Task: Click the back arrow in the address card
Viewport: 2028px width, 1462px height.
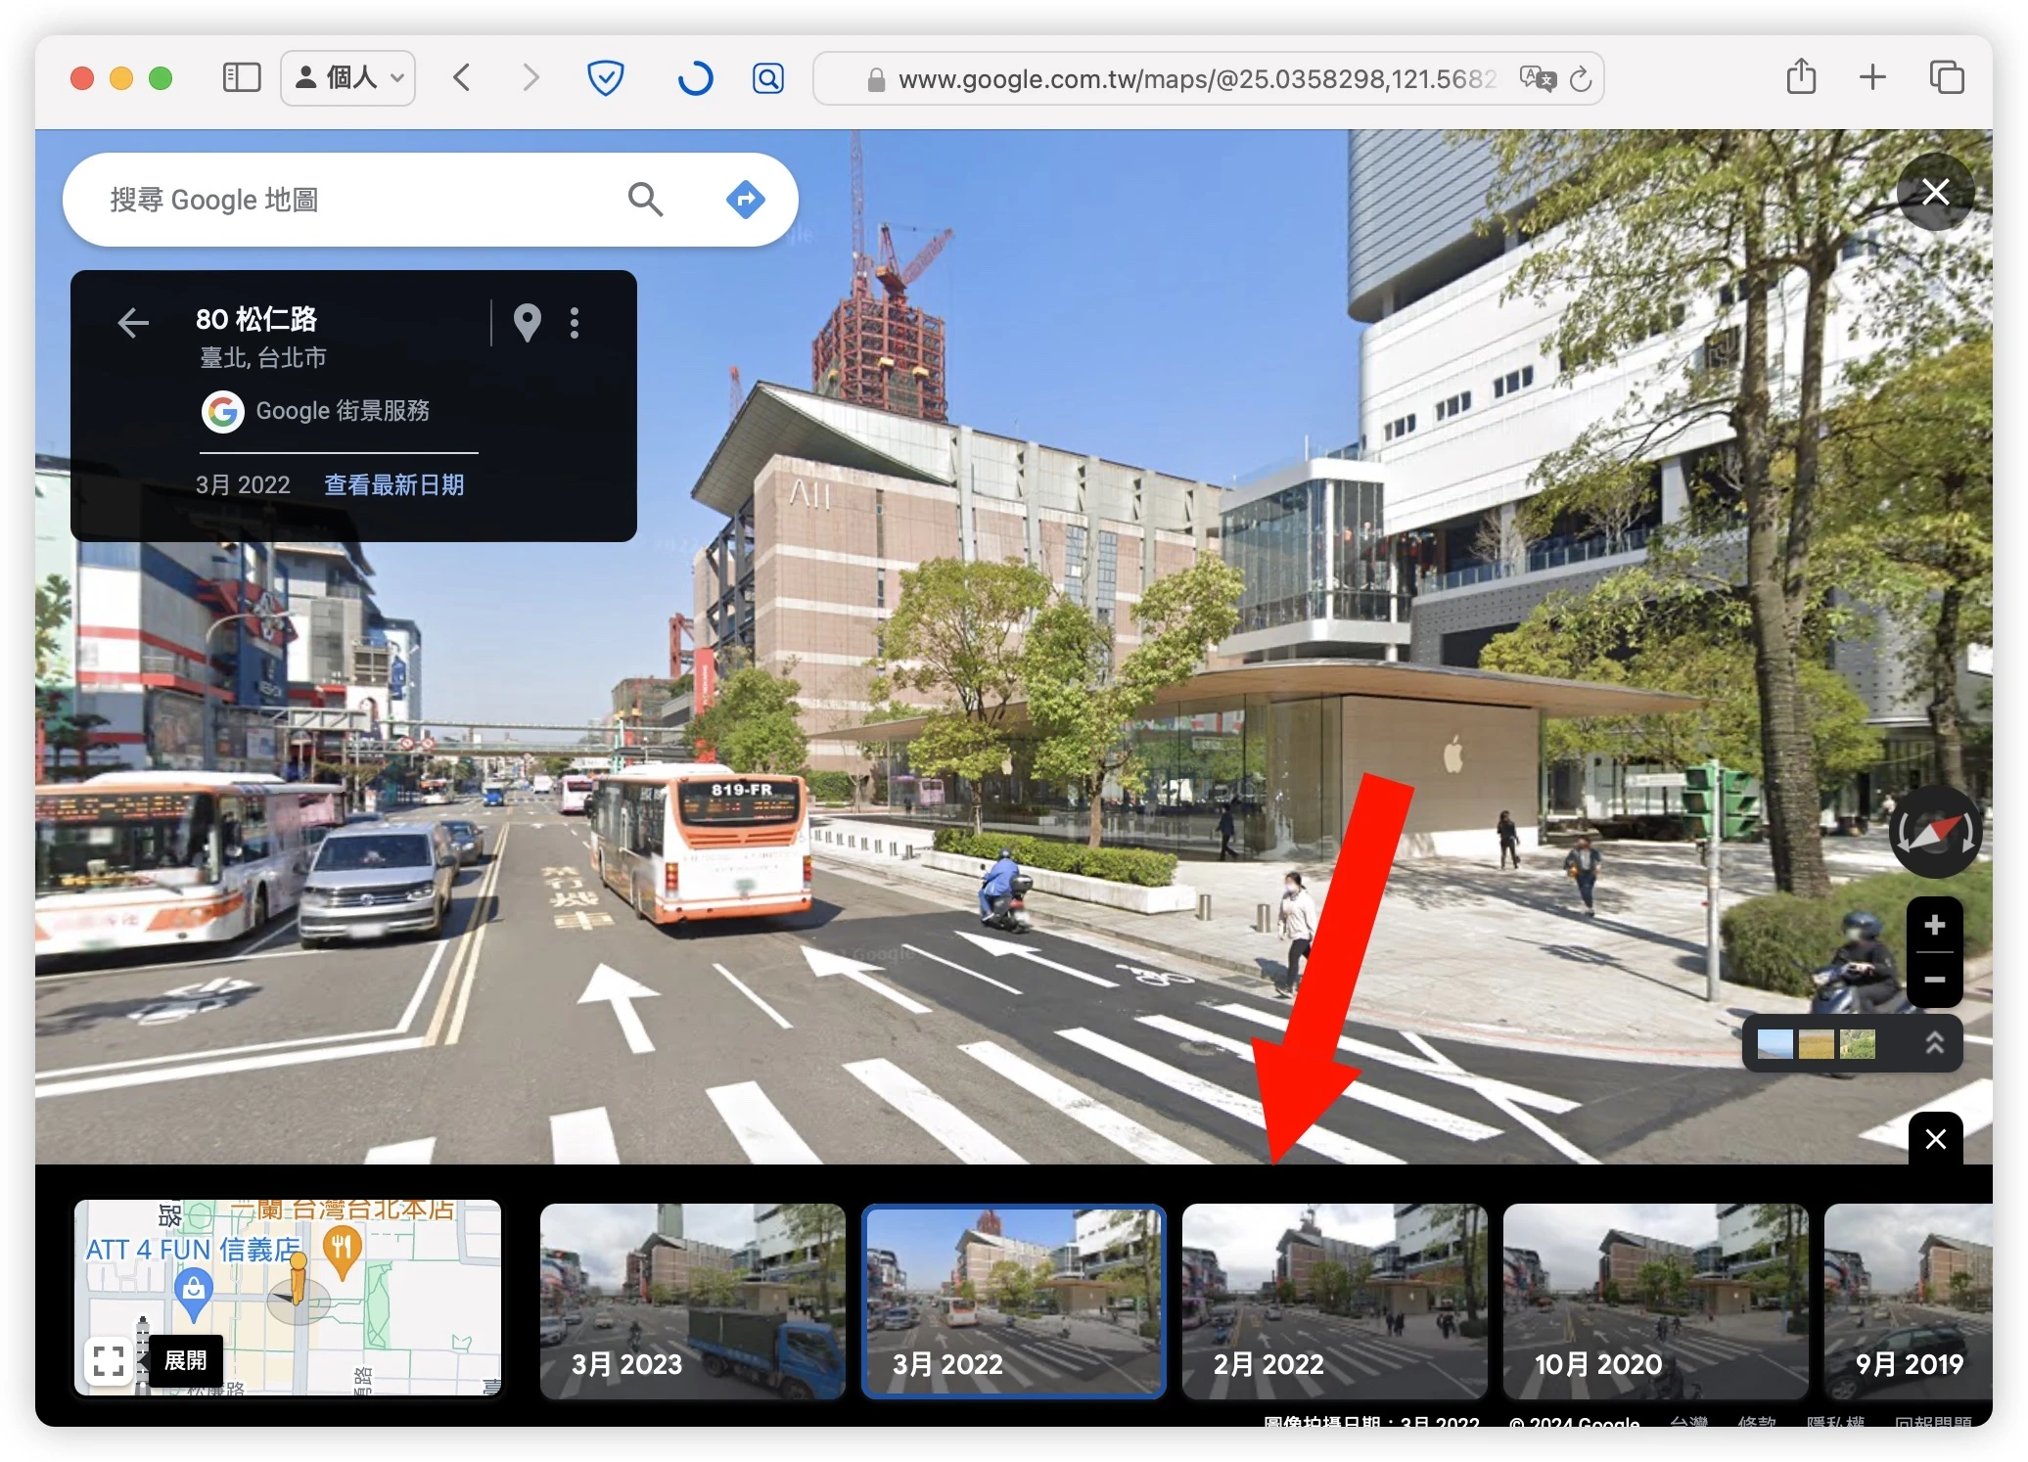Action: 133,322
